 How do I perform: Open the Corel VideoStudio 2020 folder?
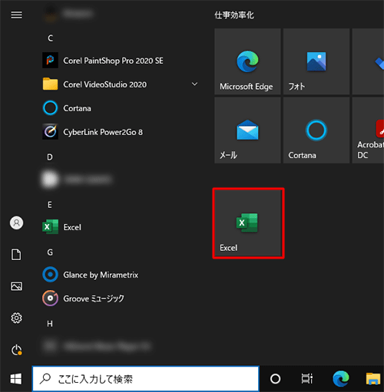[121, 84]
